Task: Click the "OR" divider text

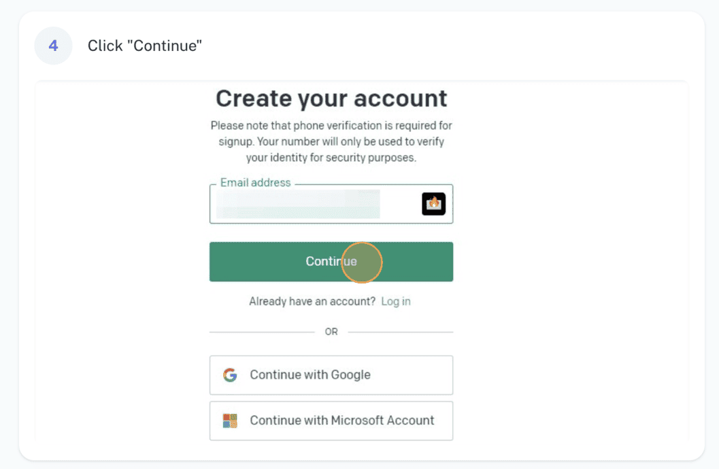Action: (x=331, y=332)
